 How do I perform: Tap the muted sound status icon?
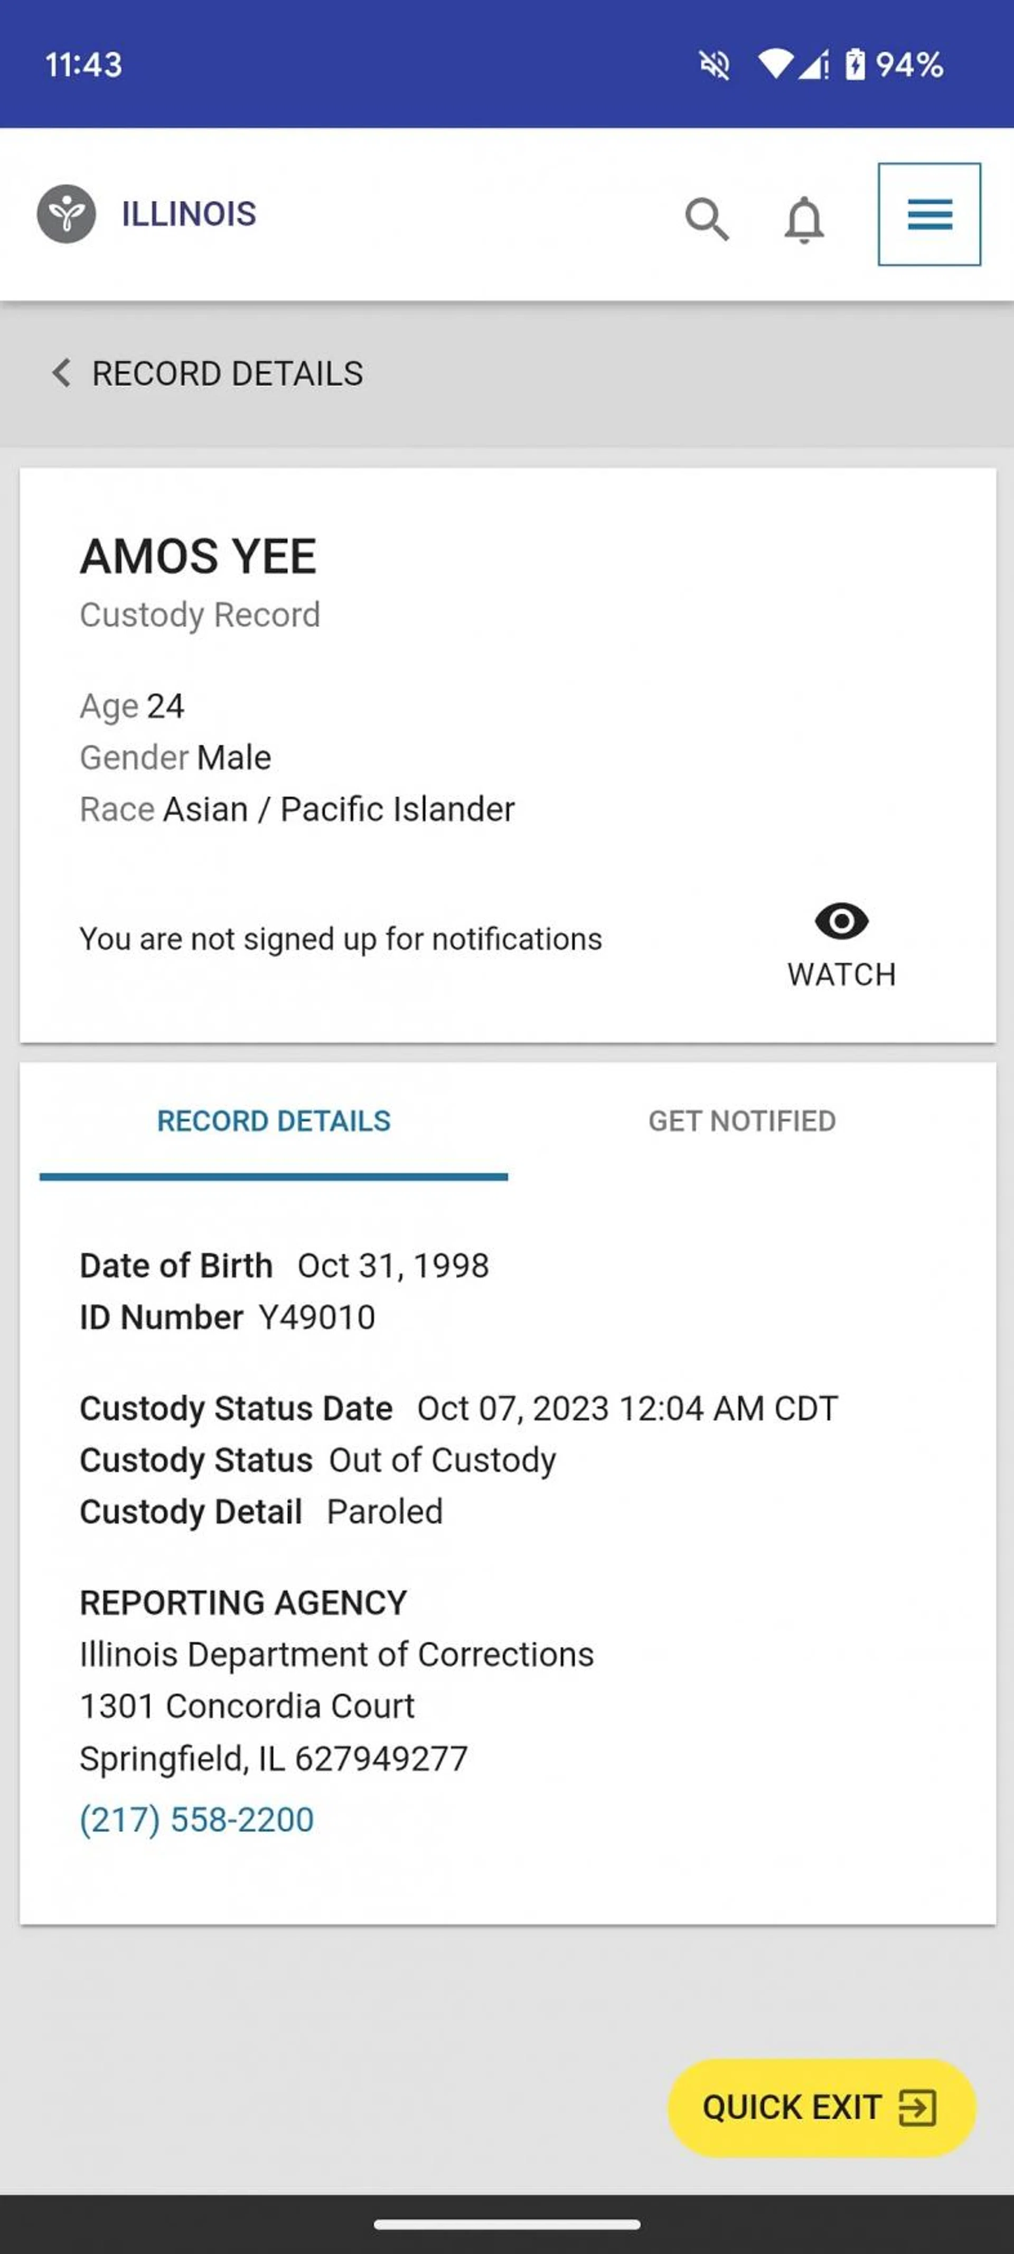(x=714, y=65)
